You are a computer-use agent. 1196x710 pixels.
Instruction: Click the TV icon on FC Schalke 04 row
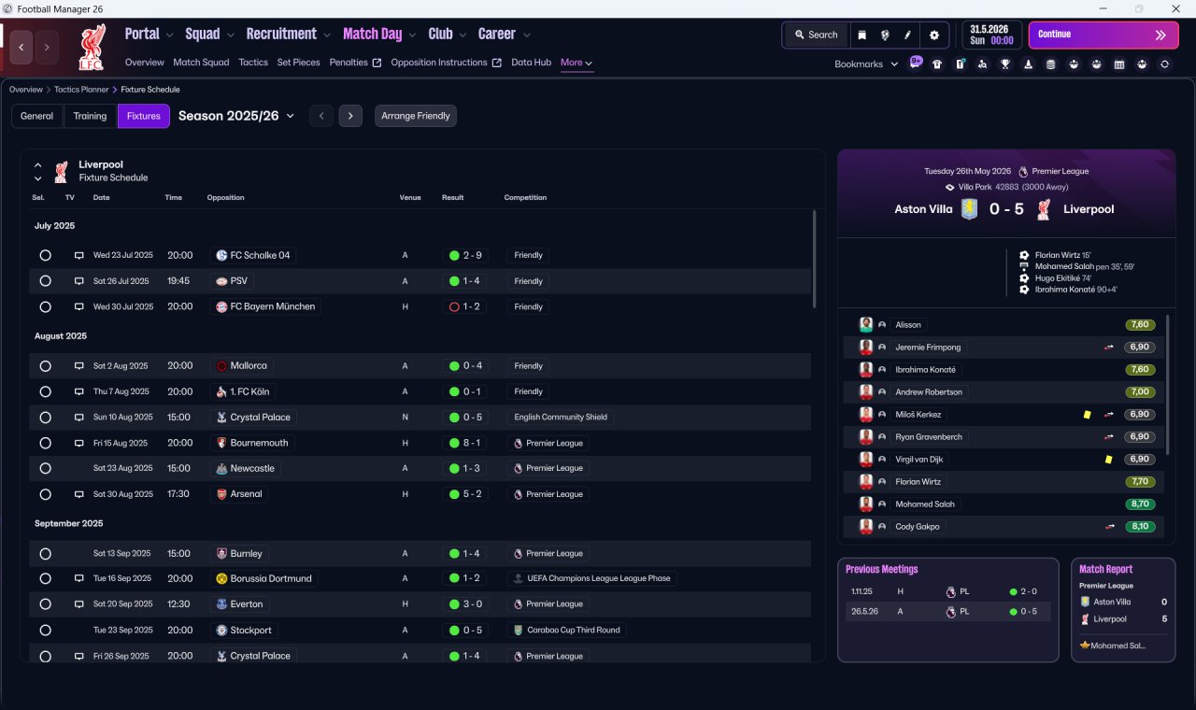(x=79, y=255)
